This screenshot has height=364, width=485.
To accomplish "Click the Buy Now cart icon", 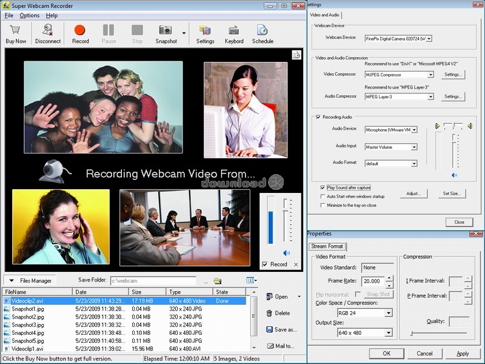I will 16,30.
